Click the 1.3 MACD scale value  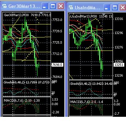pos(116,101)
